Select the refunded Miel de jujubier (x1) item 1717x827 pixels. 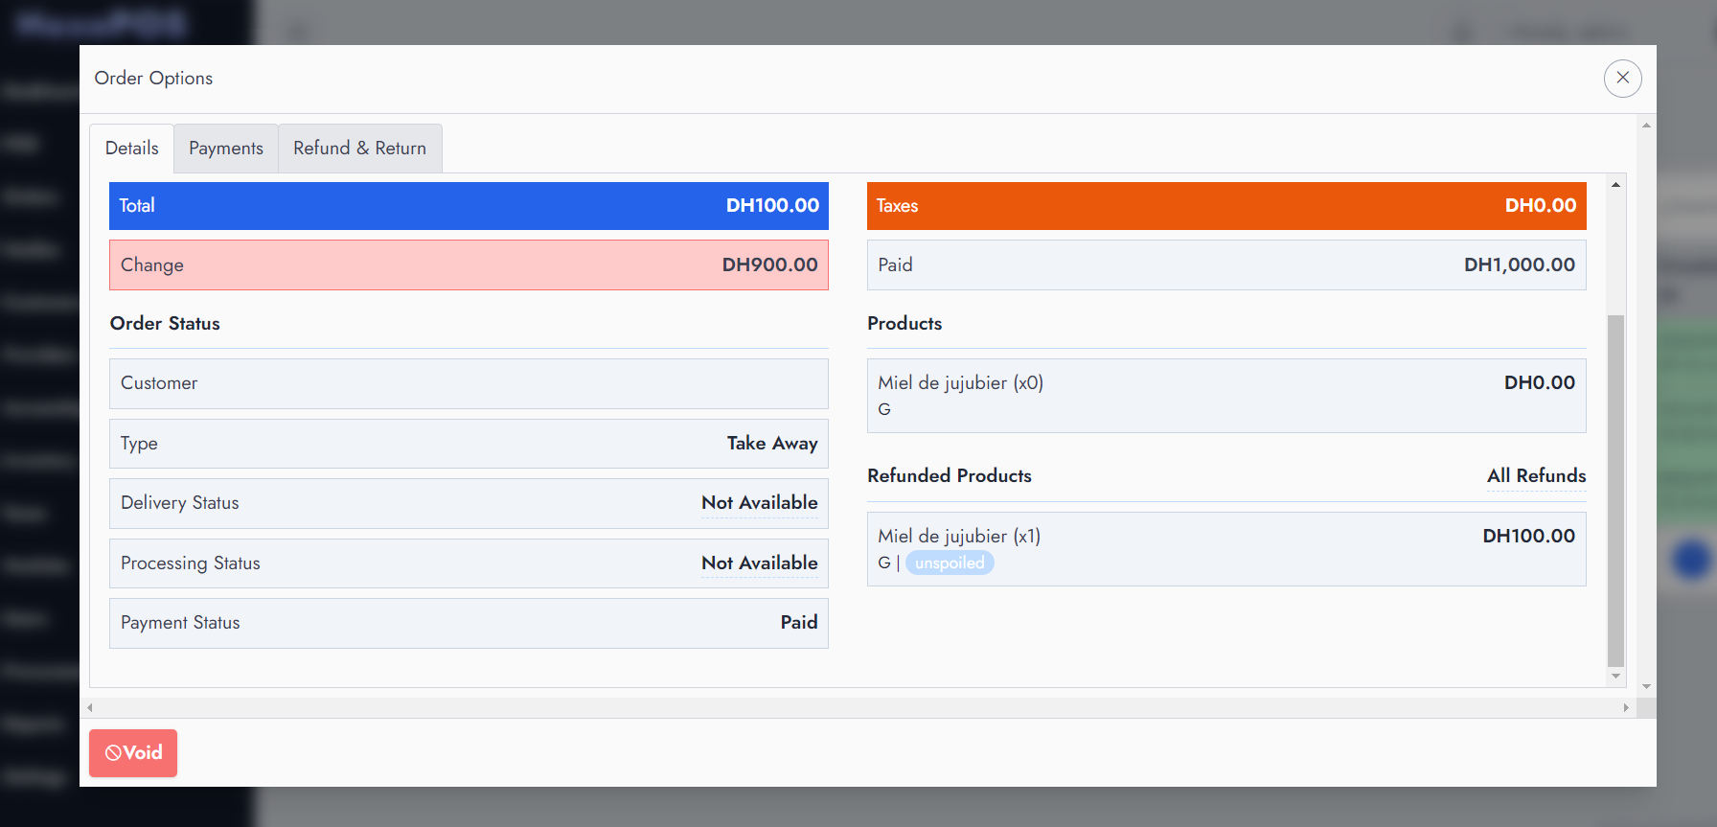pyautogui.click(x=1226, y=549)
